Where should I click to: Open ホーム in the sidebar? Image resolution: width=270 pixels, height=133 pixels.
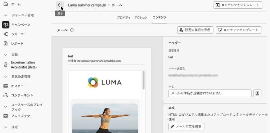[x=16, y=4]
